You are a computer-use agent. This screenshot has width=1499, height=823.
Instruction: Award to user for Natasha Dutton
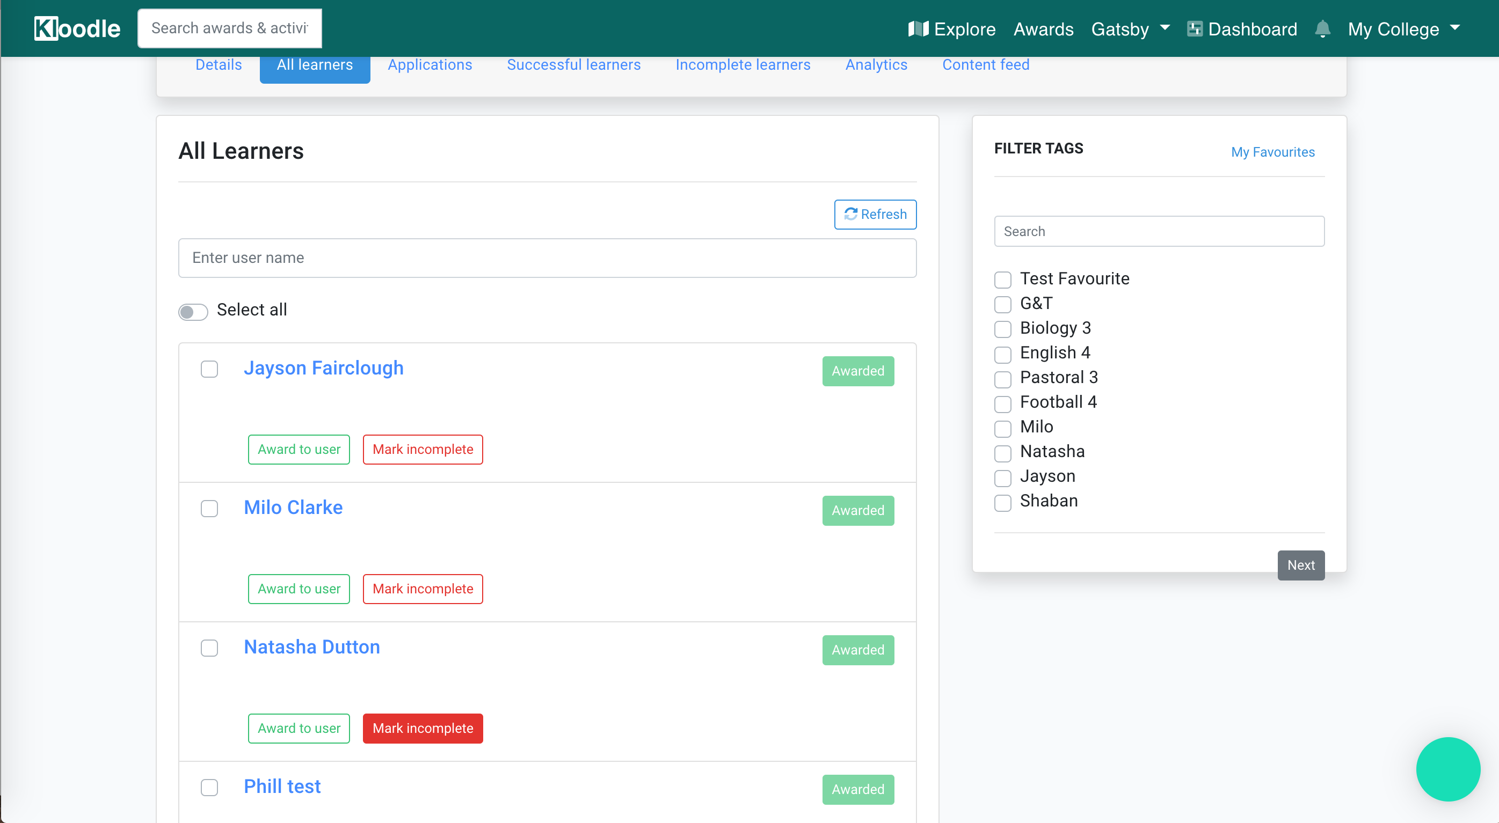pos(299,728)
